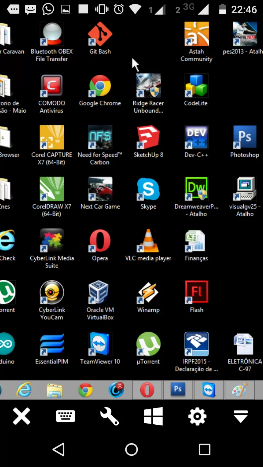Click the Opera icon in the taskbar

pyautogui.click(x=147, y=390)
